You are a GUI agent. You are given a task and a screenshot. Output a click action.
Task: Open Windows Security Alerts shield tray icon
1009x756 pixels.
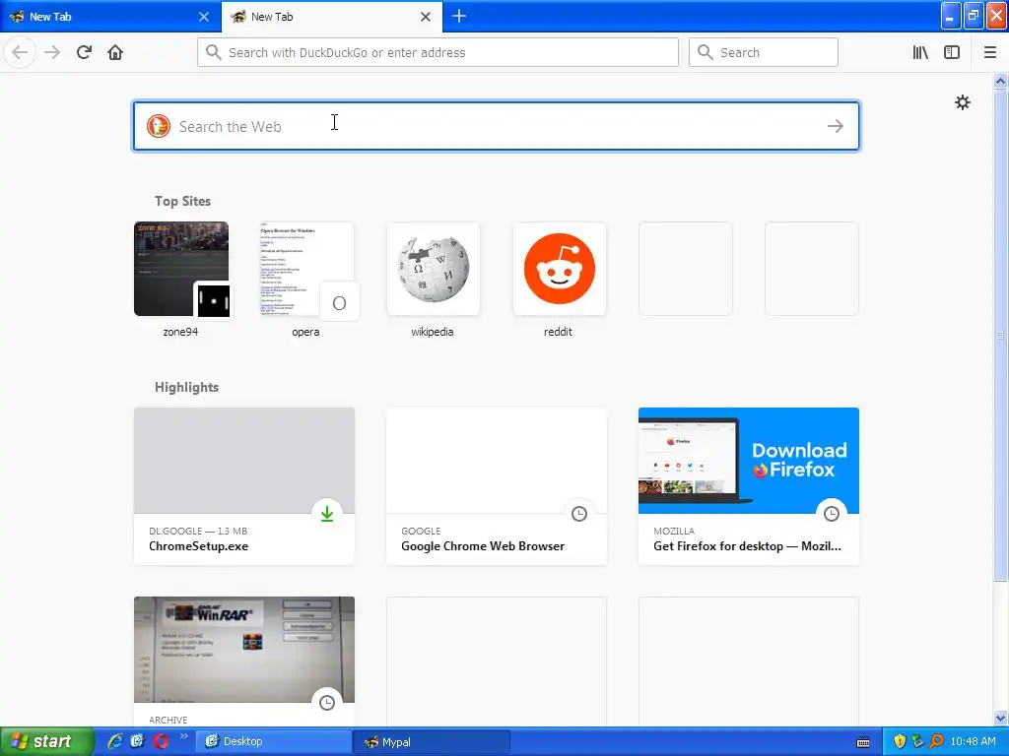pos(900,742)
